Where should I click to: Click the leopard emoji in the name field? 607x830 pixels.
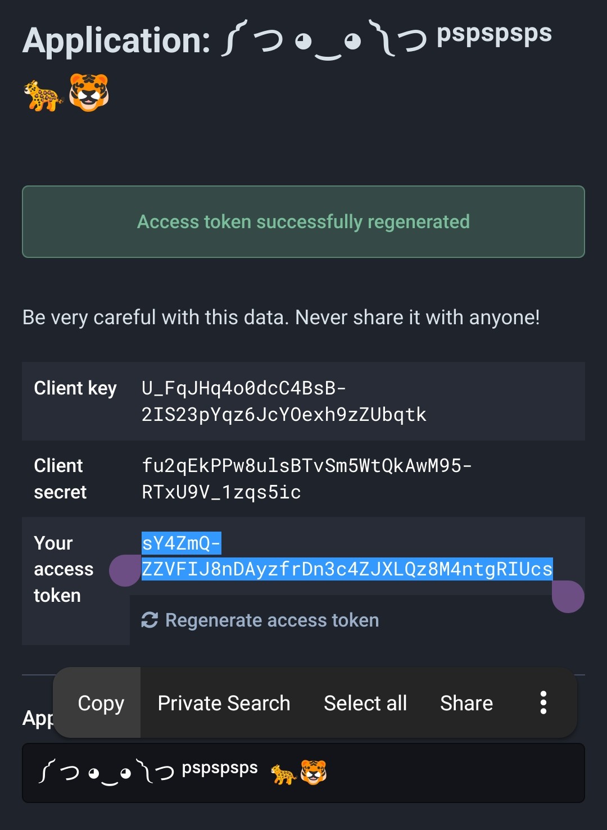tap(284, 774)
